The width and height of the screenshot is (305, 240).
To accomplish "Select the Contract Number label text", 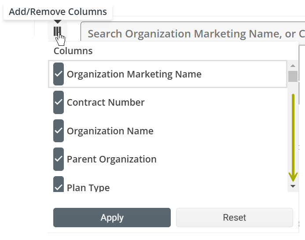I will point(106,102).
